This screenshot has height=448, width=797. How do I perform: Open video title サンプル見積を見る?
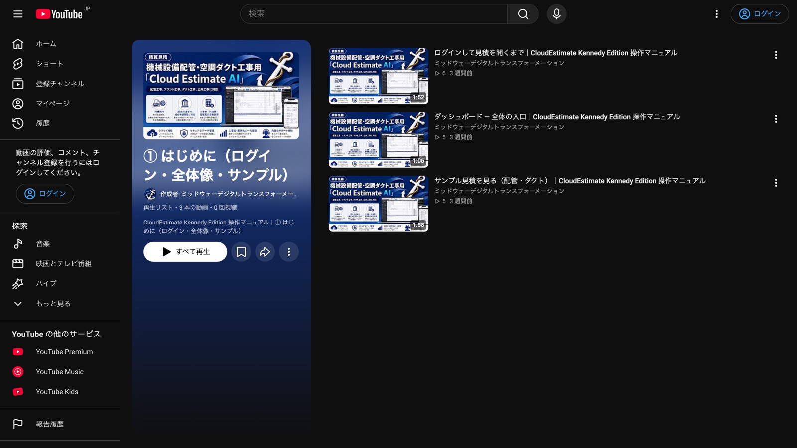[570, 181]
